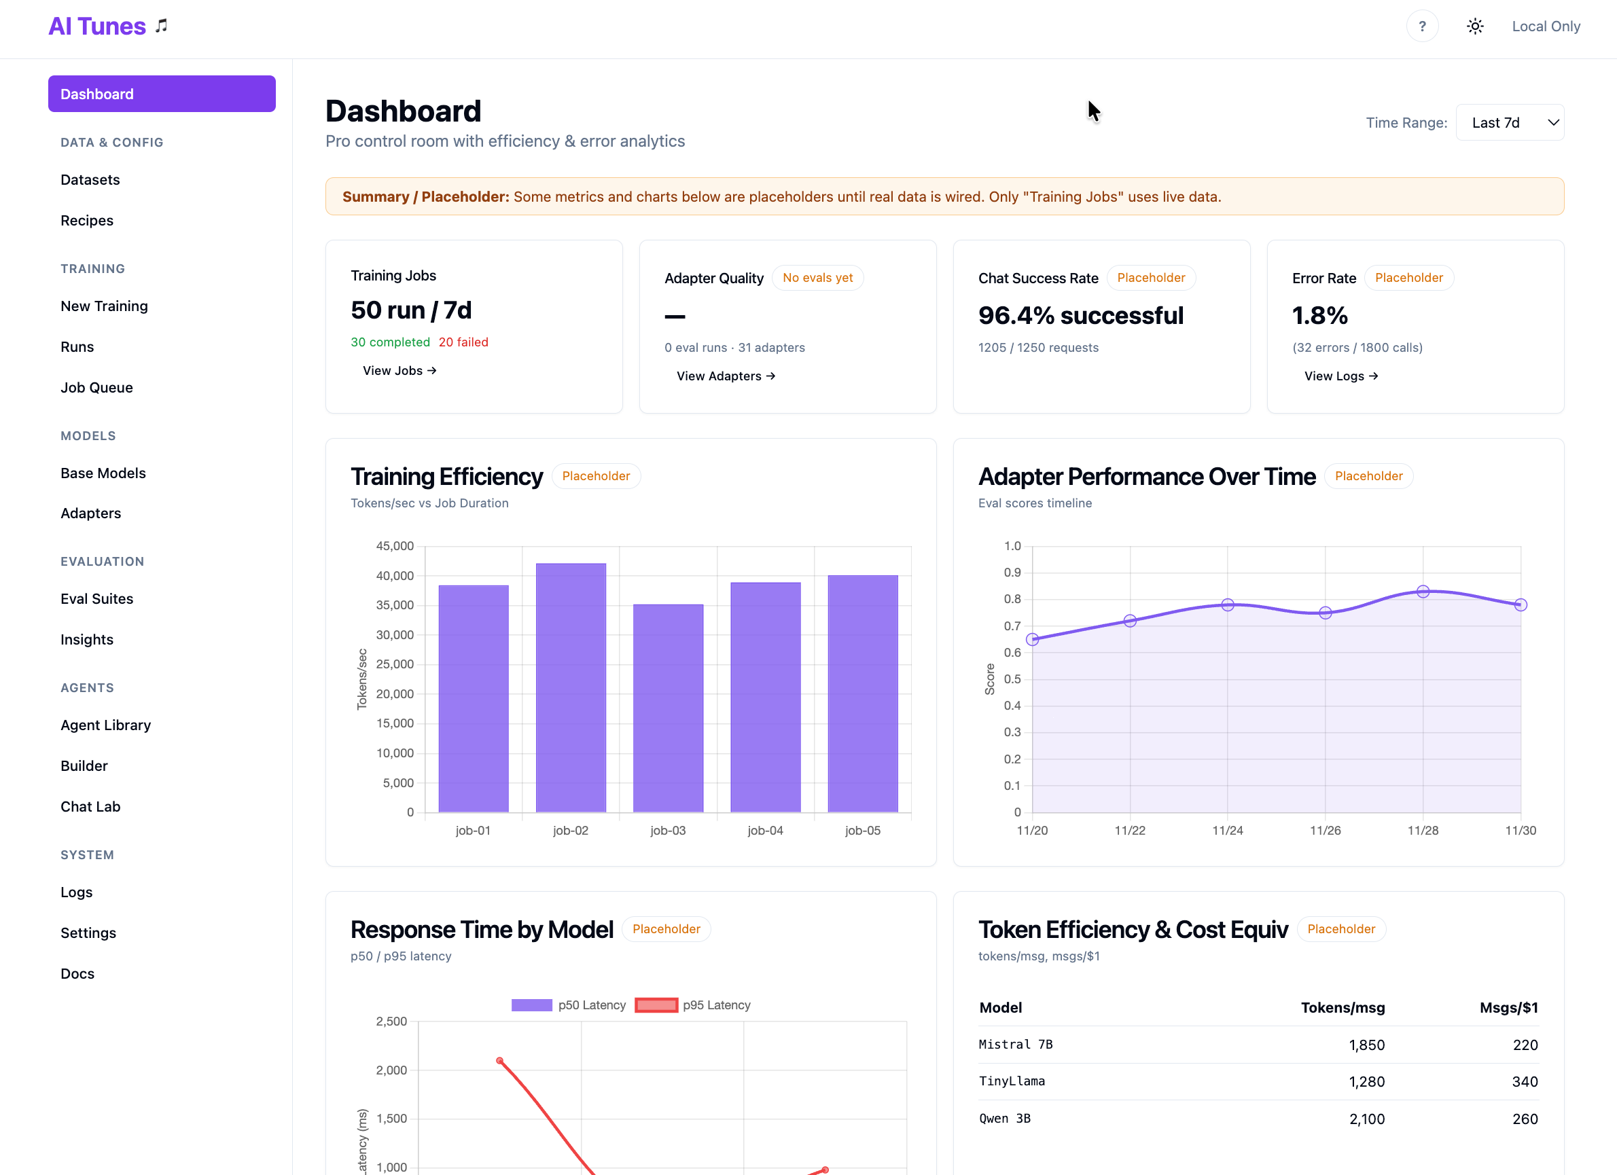Click the '0 eval runs · 31 adapters' text
Image resolution: width=1617 pixels, height=1175 pixels.
734,348
